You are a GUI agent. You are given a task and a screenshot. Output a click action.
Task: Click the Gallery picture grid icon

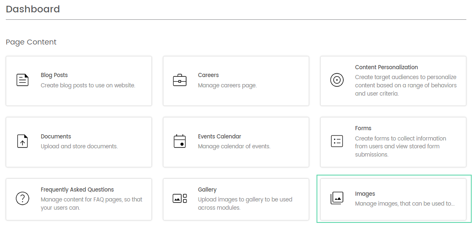pos(180,199)
